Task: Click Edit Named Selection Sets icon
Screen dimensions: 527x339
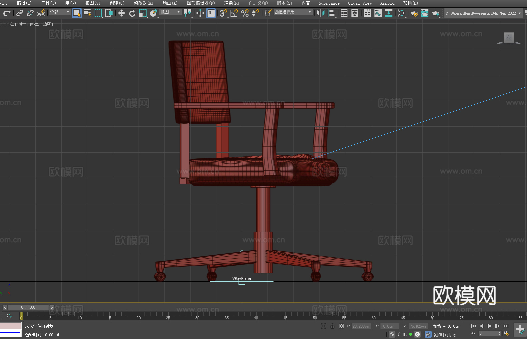Action: click(x=268, y=13)
